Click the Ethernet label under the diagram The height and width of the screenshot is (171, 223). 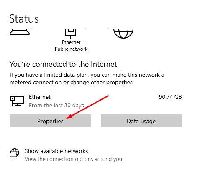click(x=71, y=42)
